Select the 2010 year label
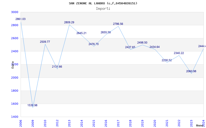The width and height of the screenshot is (206, 128). [x=45, y=123]
